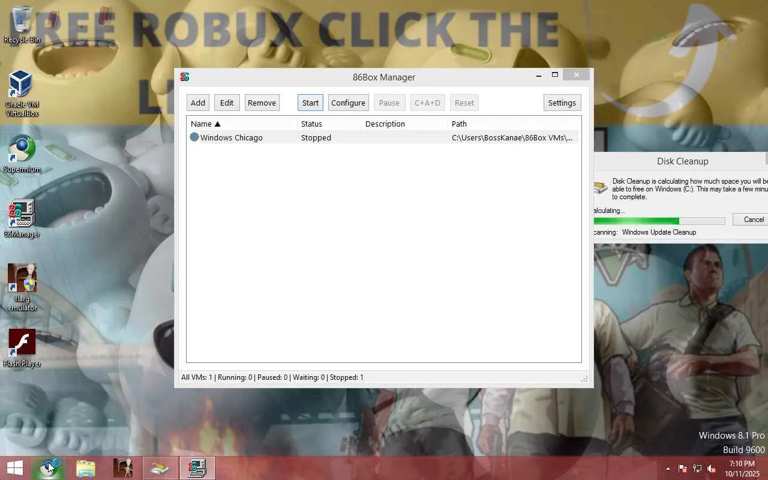Start the selected virtual machine
Screen dimensions: 768x480
[x=310, y=103]
